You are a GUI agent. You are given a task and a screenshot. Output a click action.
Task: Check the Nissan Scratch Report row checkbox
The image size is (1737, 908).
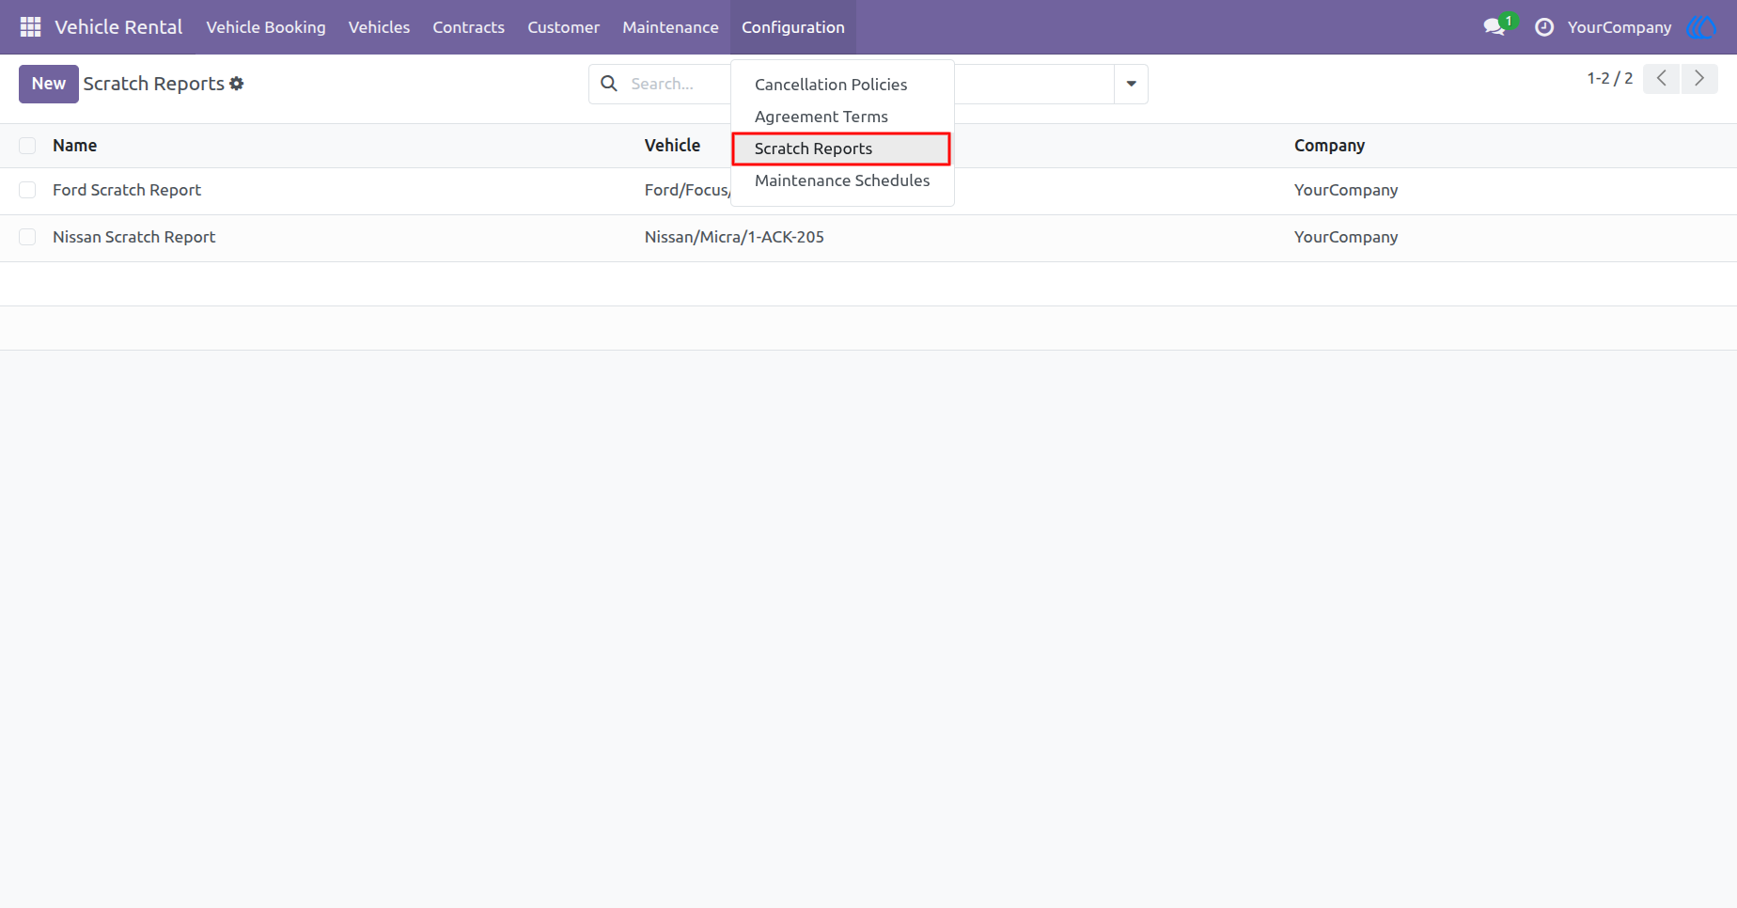(x=27, y=237)
